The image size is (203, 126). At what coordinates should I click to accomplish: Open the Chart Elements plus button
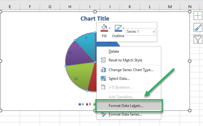pos(198,16)
